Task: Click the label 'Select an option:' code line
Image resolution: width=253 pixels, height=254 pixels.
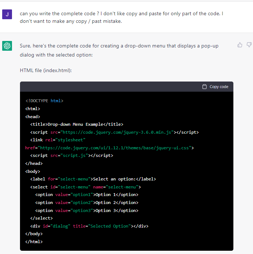Action: [x=93, y=179]
